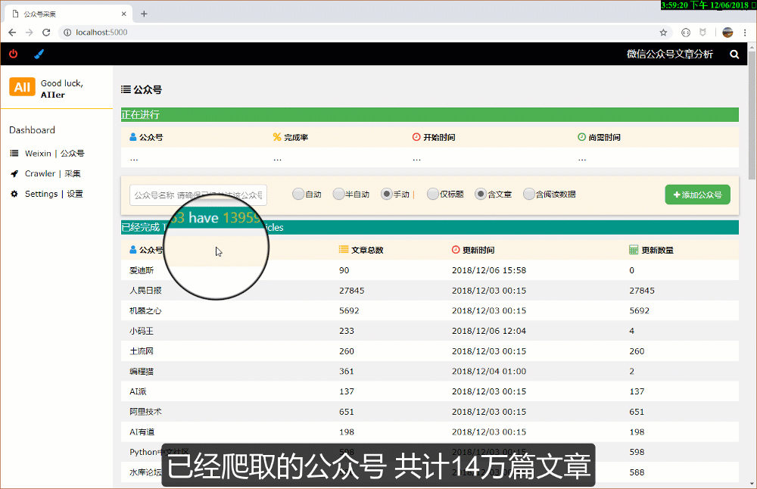The image size is (757, 489).
Task: Click Dashboard in the sidebar
Action: click(32, 130)
